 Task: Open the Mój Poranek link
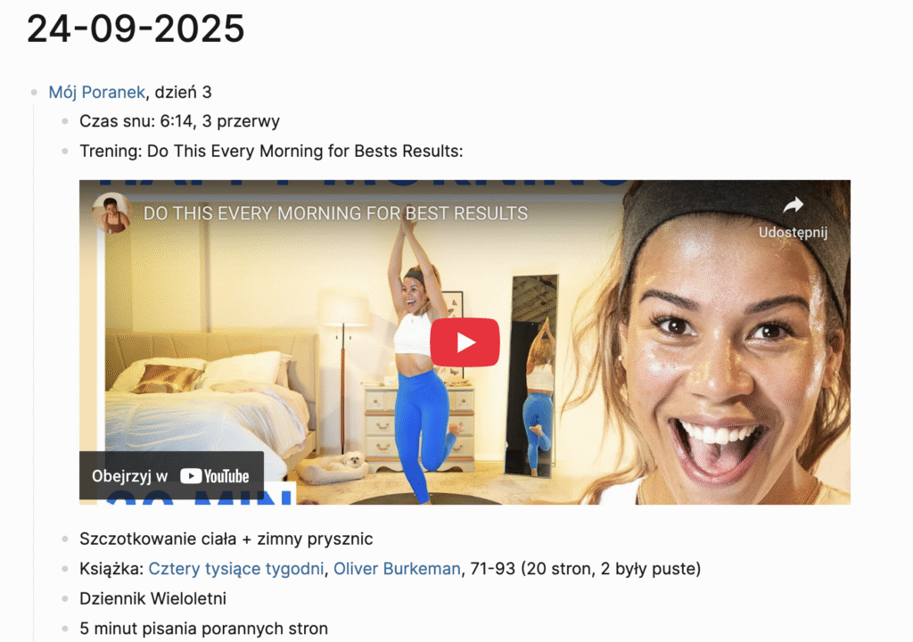96,92
